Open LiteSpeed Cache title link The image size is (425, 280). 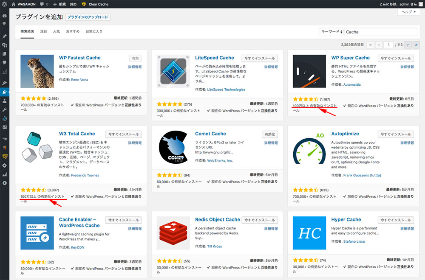click(214, 58)
